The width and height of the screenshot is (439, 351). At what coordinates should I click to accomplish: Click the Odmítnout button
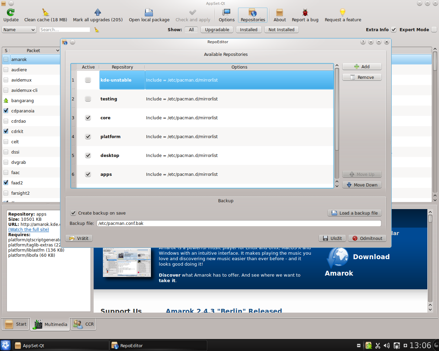click(x=367, y=238)
